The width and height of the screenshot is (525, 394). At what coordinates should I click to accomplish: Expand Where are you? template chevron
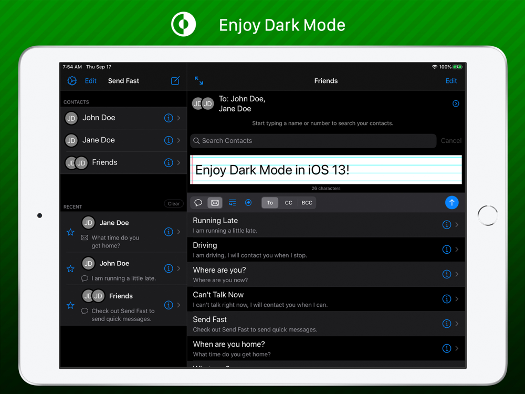click(457, 274)
